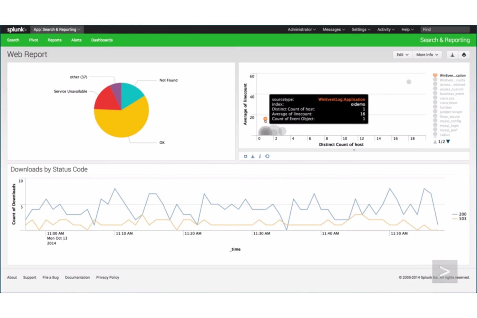477x318 pixels.
Task: Click the bubble chart panel export icon
Action: (253, 156)
